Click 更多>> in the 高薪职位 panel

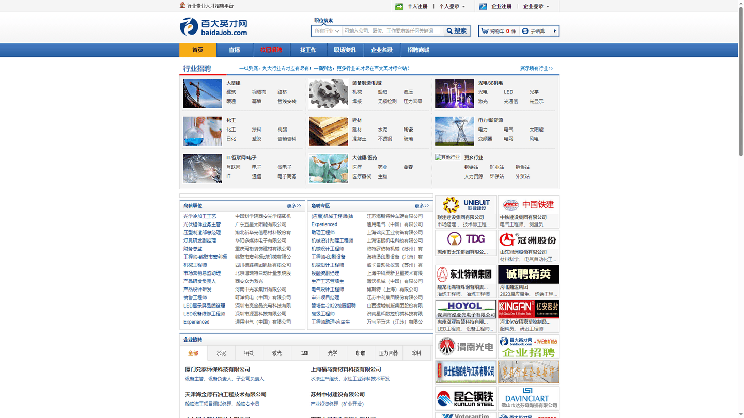point(294,206)
